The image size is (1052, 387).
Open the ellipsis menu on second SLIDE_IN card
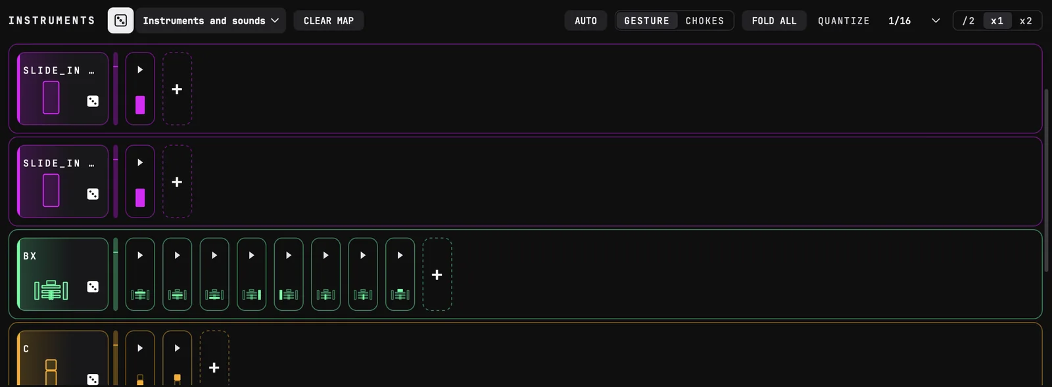tap(91, 164)
